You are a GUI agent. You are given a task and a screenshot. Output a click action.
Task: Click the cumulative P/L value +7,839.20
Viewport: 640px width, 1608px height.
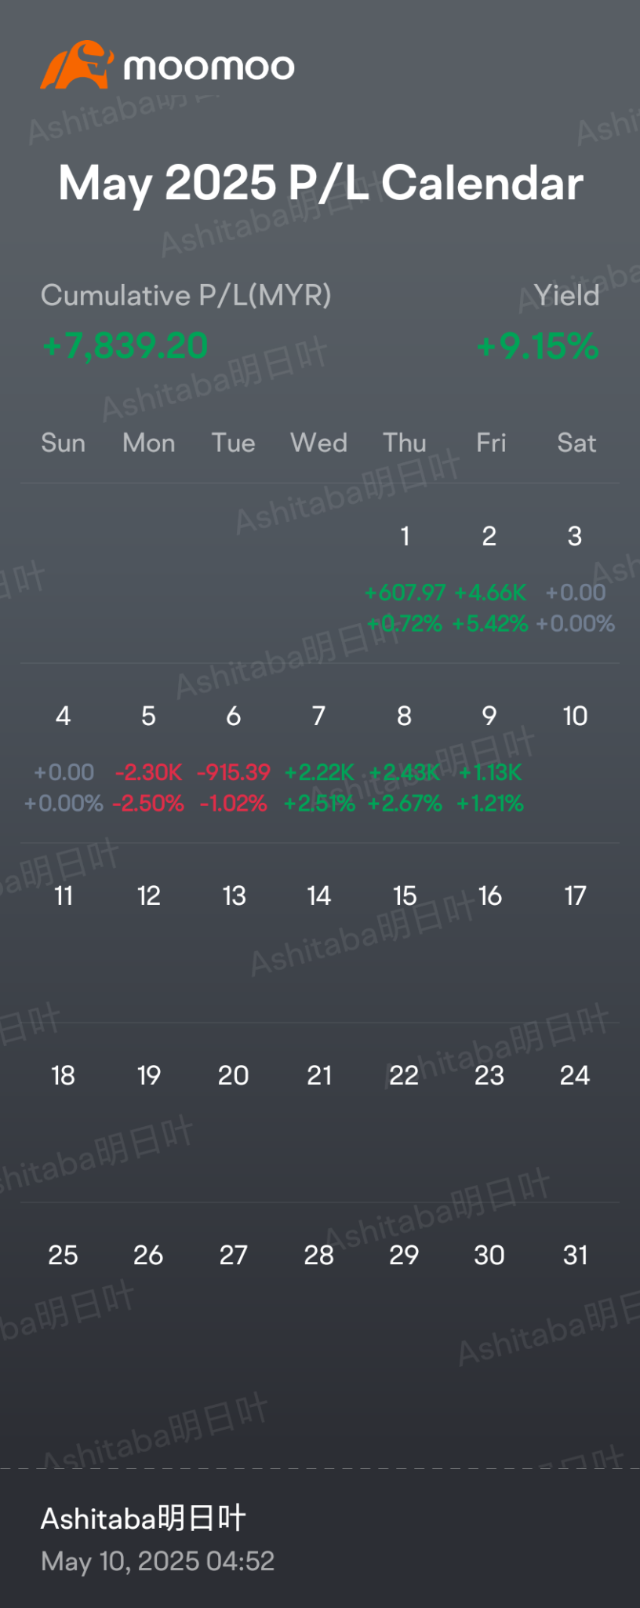125,346
